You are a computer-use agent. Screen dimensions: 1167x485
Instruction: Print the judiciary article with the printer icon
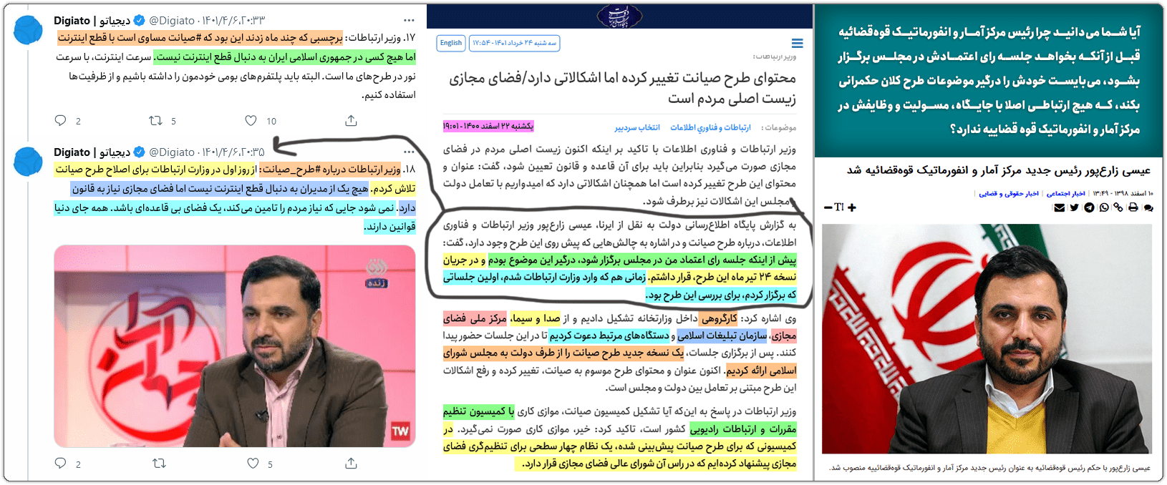[x=1133, y=207]
